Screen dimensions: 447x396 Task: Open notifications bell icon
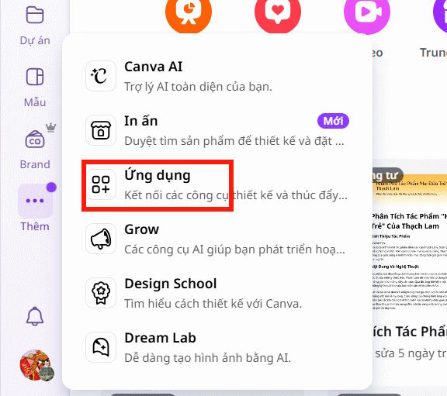tap(35, 316)
